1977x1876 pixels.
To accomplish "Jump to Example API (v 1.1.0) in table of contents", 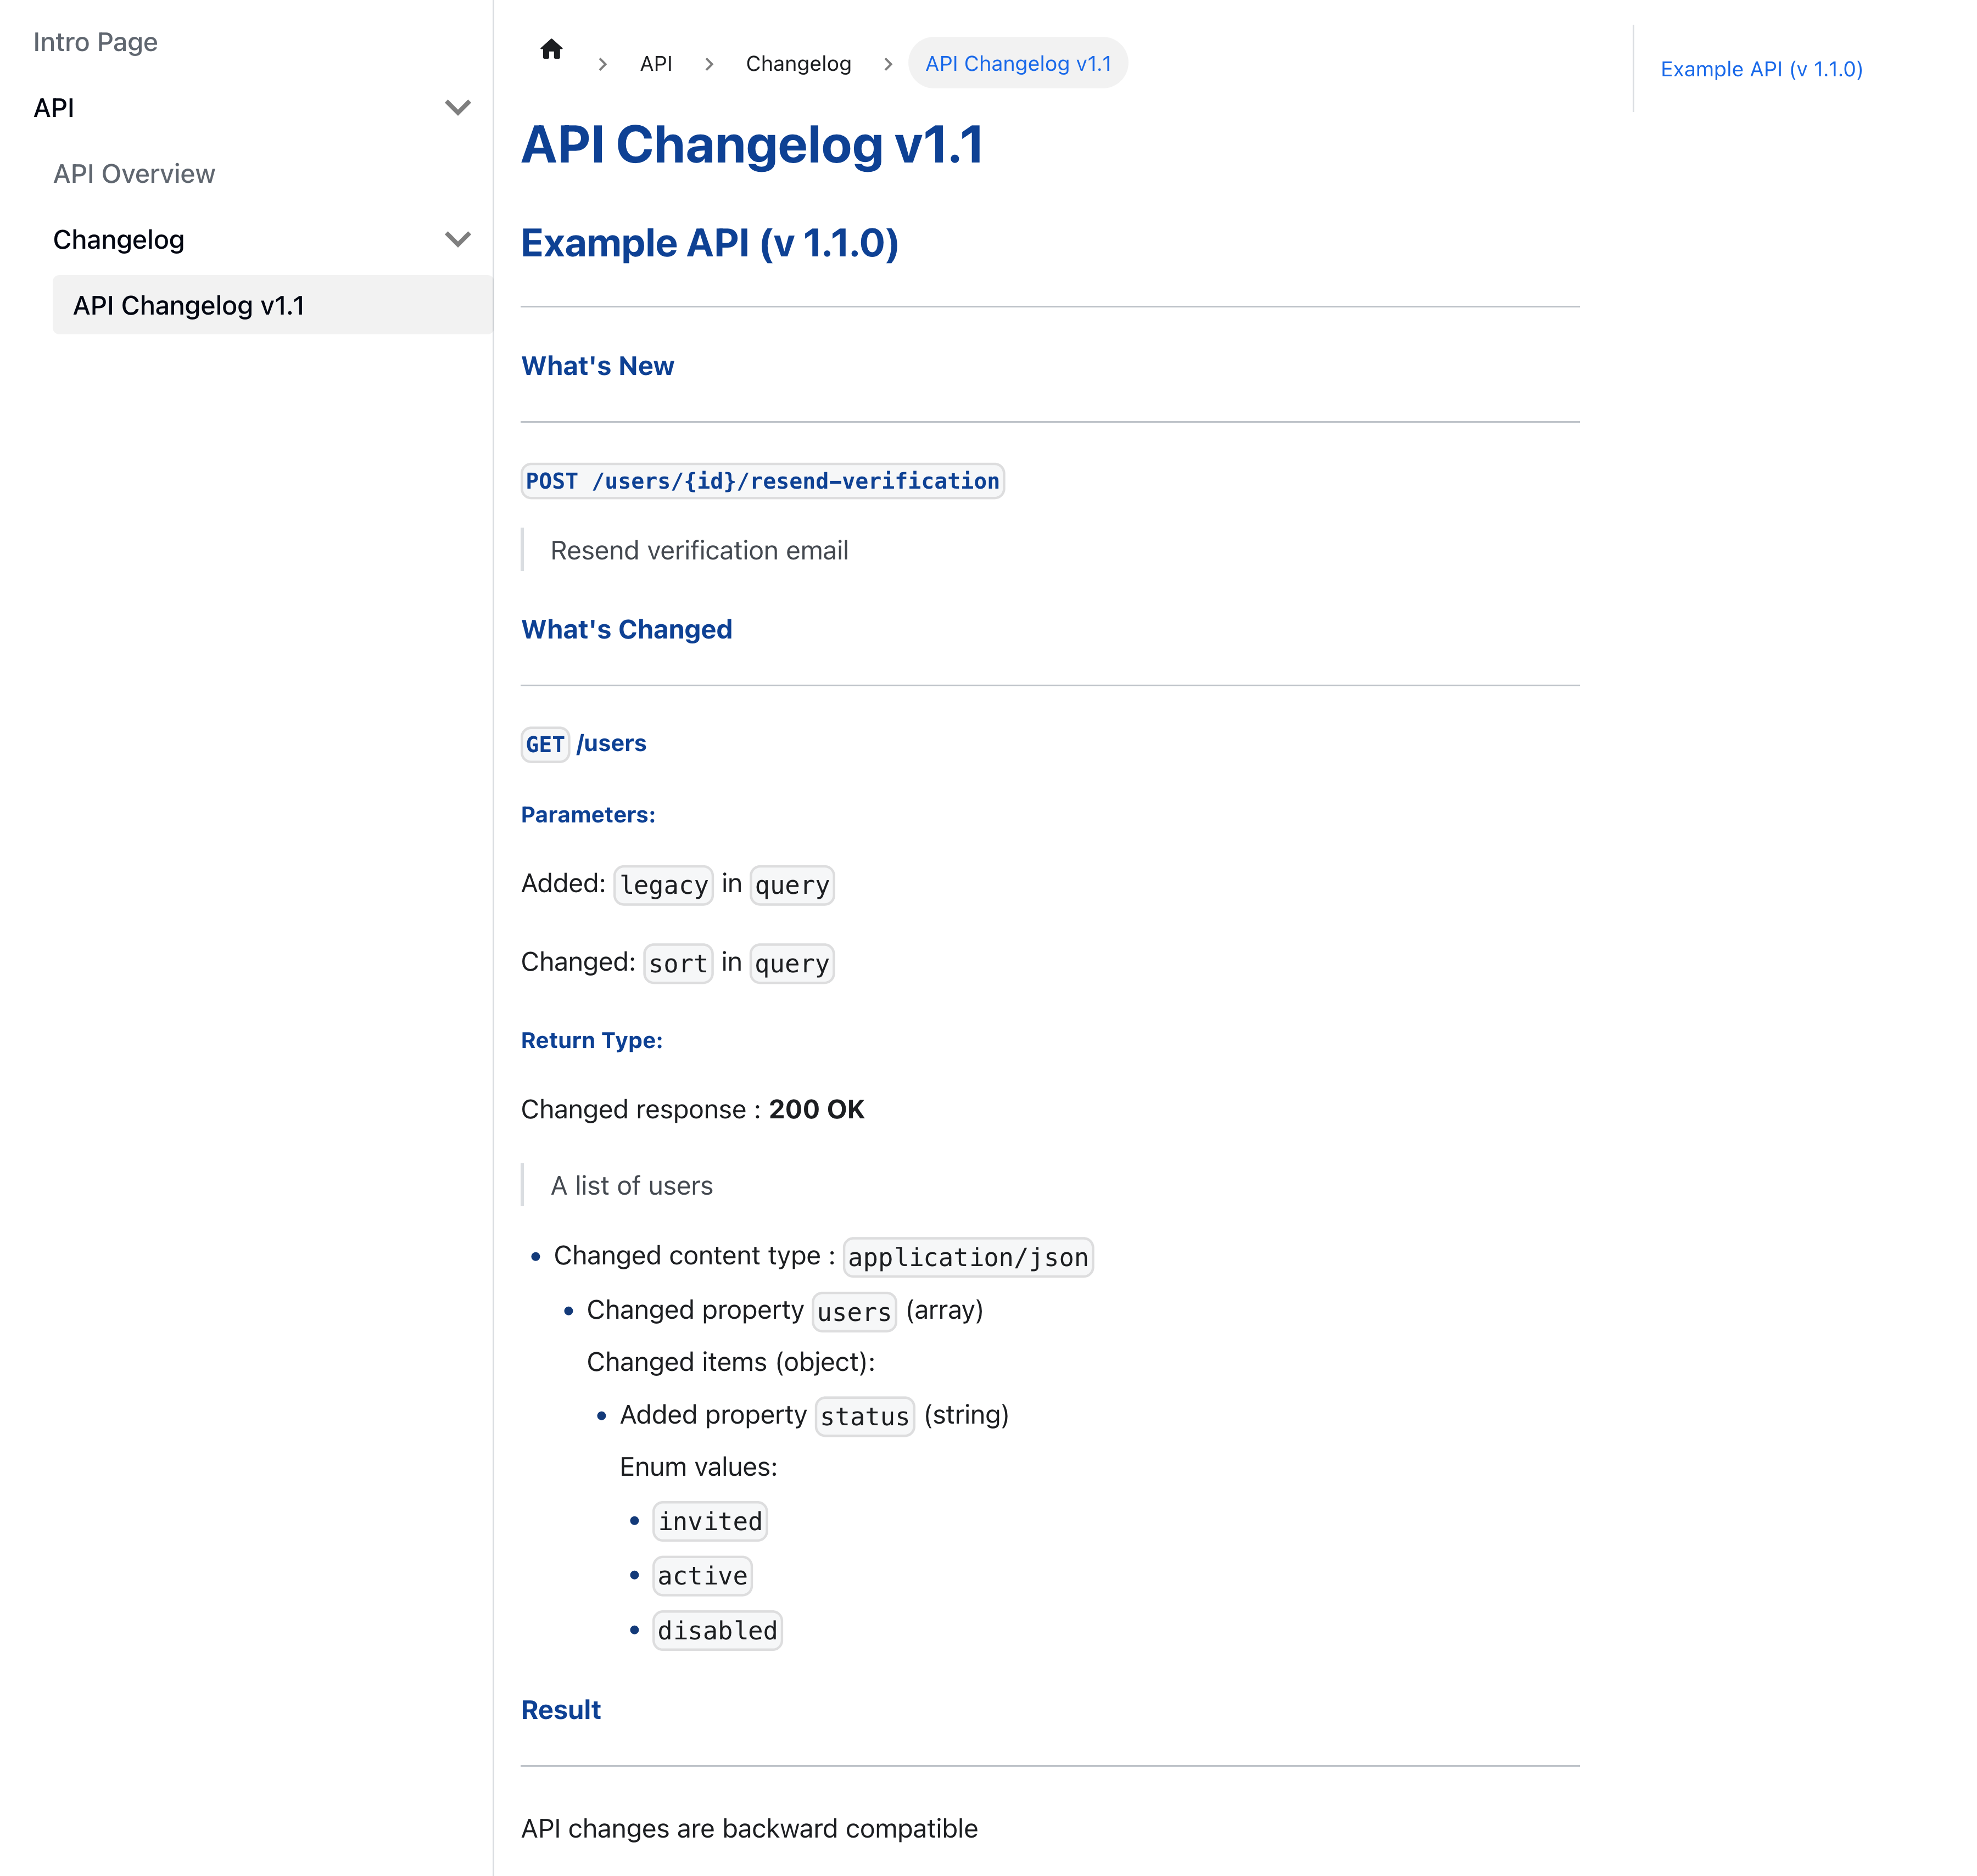I will 1761,69.
